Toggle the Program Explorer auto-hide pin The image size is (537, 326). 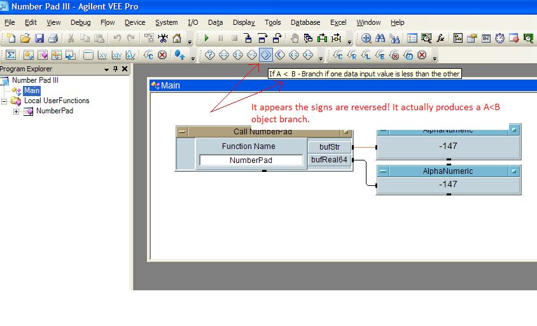pos(116,69)
